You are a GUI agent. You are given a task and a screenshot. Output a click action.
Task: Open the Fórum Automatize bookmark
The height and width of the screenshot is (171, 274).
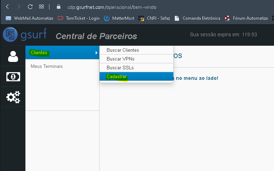pos(246,18)
